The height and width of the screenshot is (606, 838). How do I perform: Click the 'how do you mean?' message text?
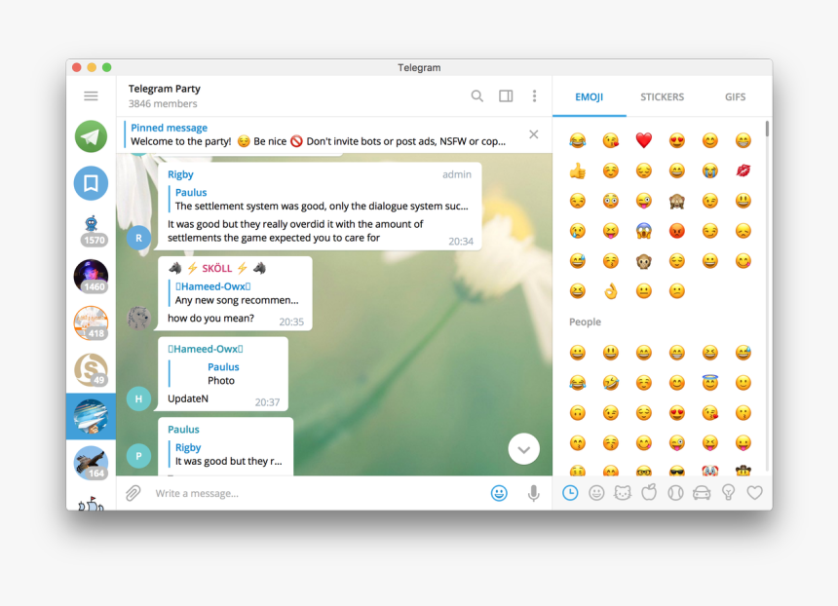point(210,319)
